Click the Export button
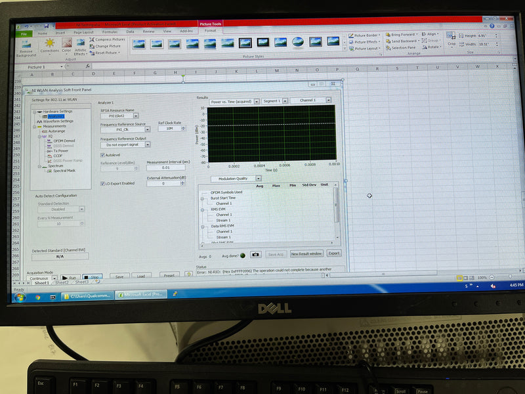The height and width of the screenshot is (394, 525). tap(333, 253)
